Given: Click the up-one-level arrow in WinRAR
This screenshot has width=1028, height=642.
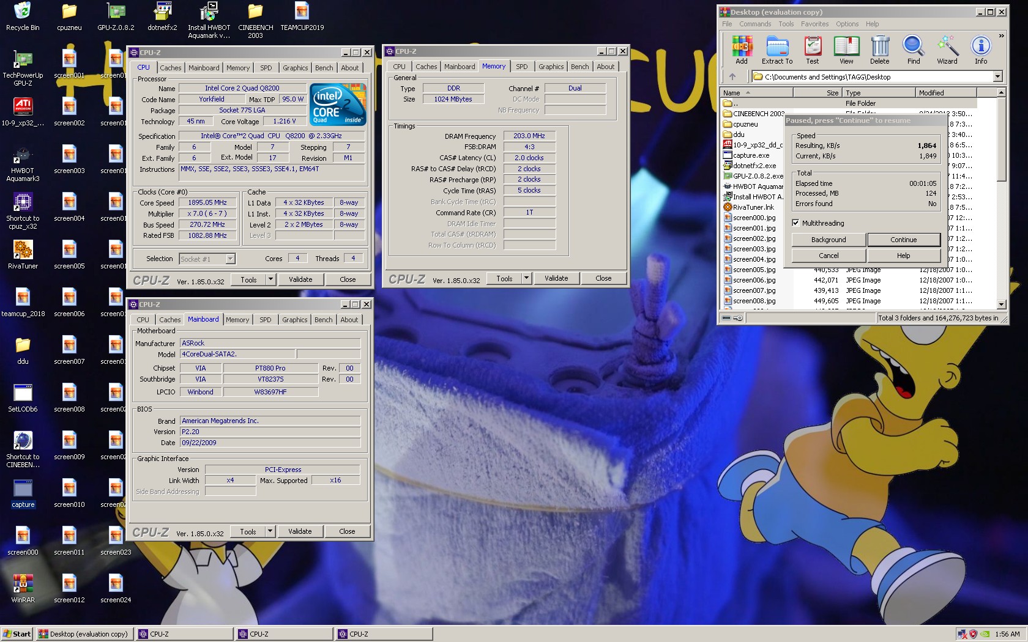Looking at the screenshot, I should tap(732, 77).
